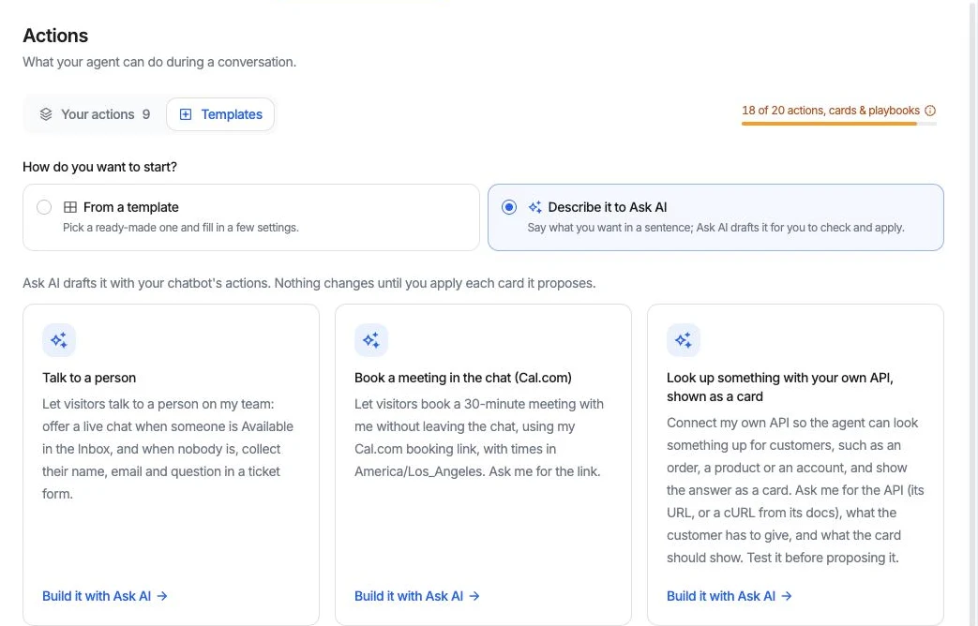This screenshot has width=978, height=626.
Task: Click the 'Pick a ready-made one' description text
Action: [181, 228]
